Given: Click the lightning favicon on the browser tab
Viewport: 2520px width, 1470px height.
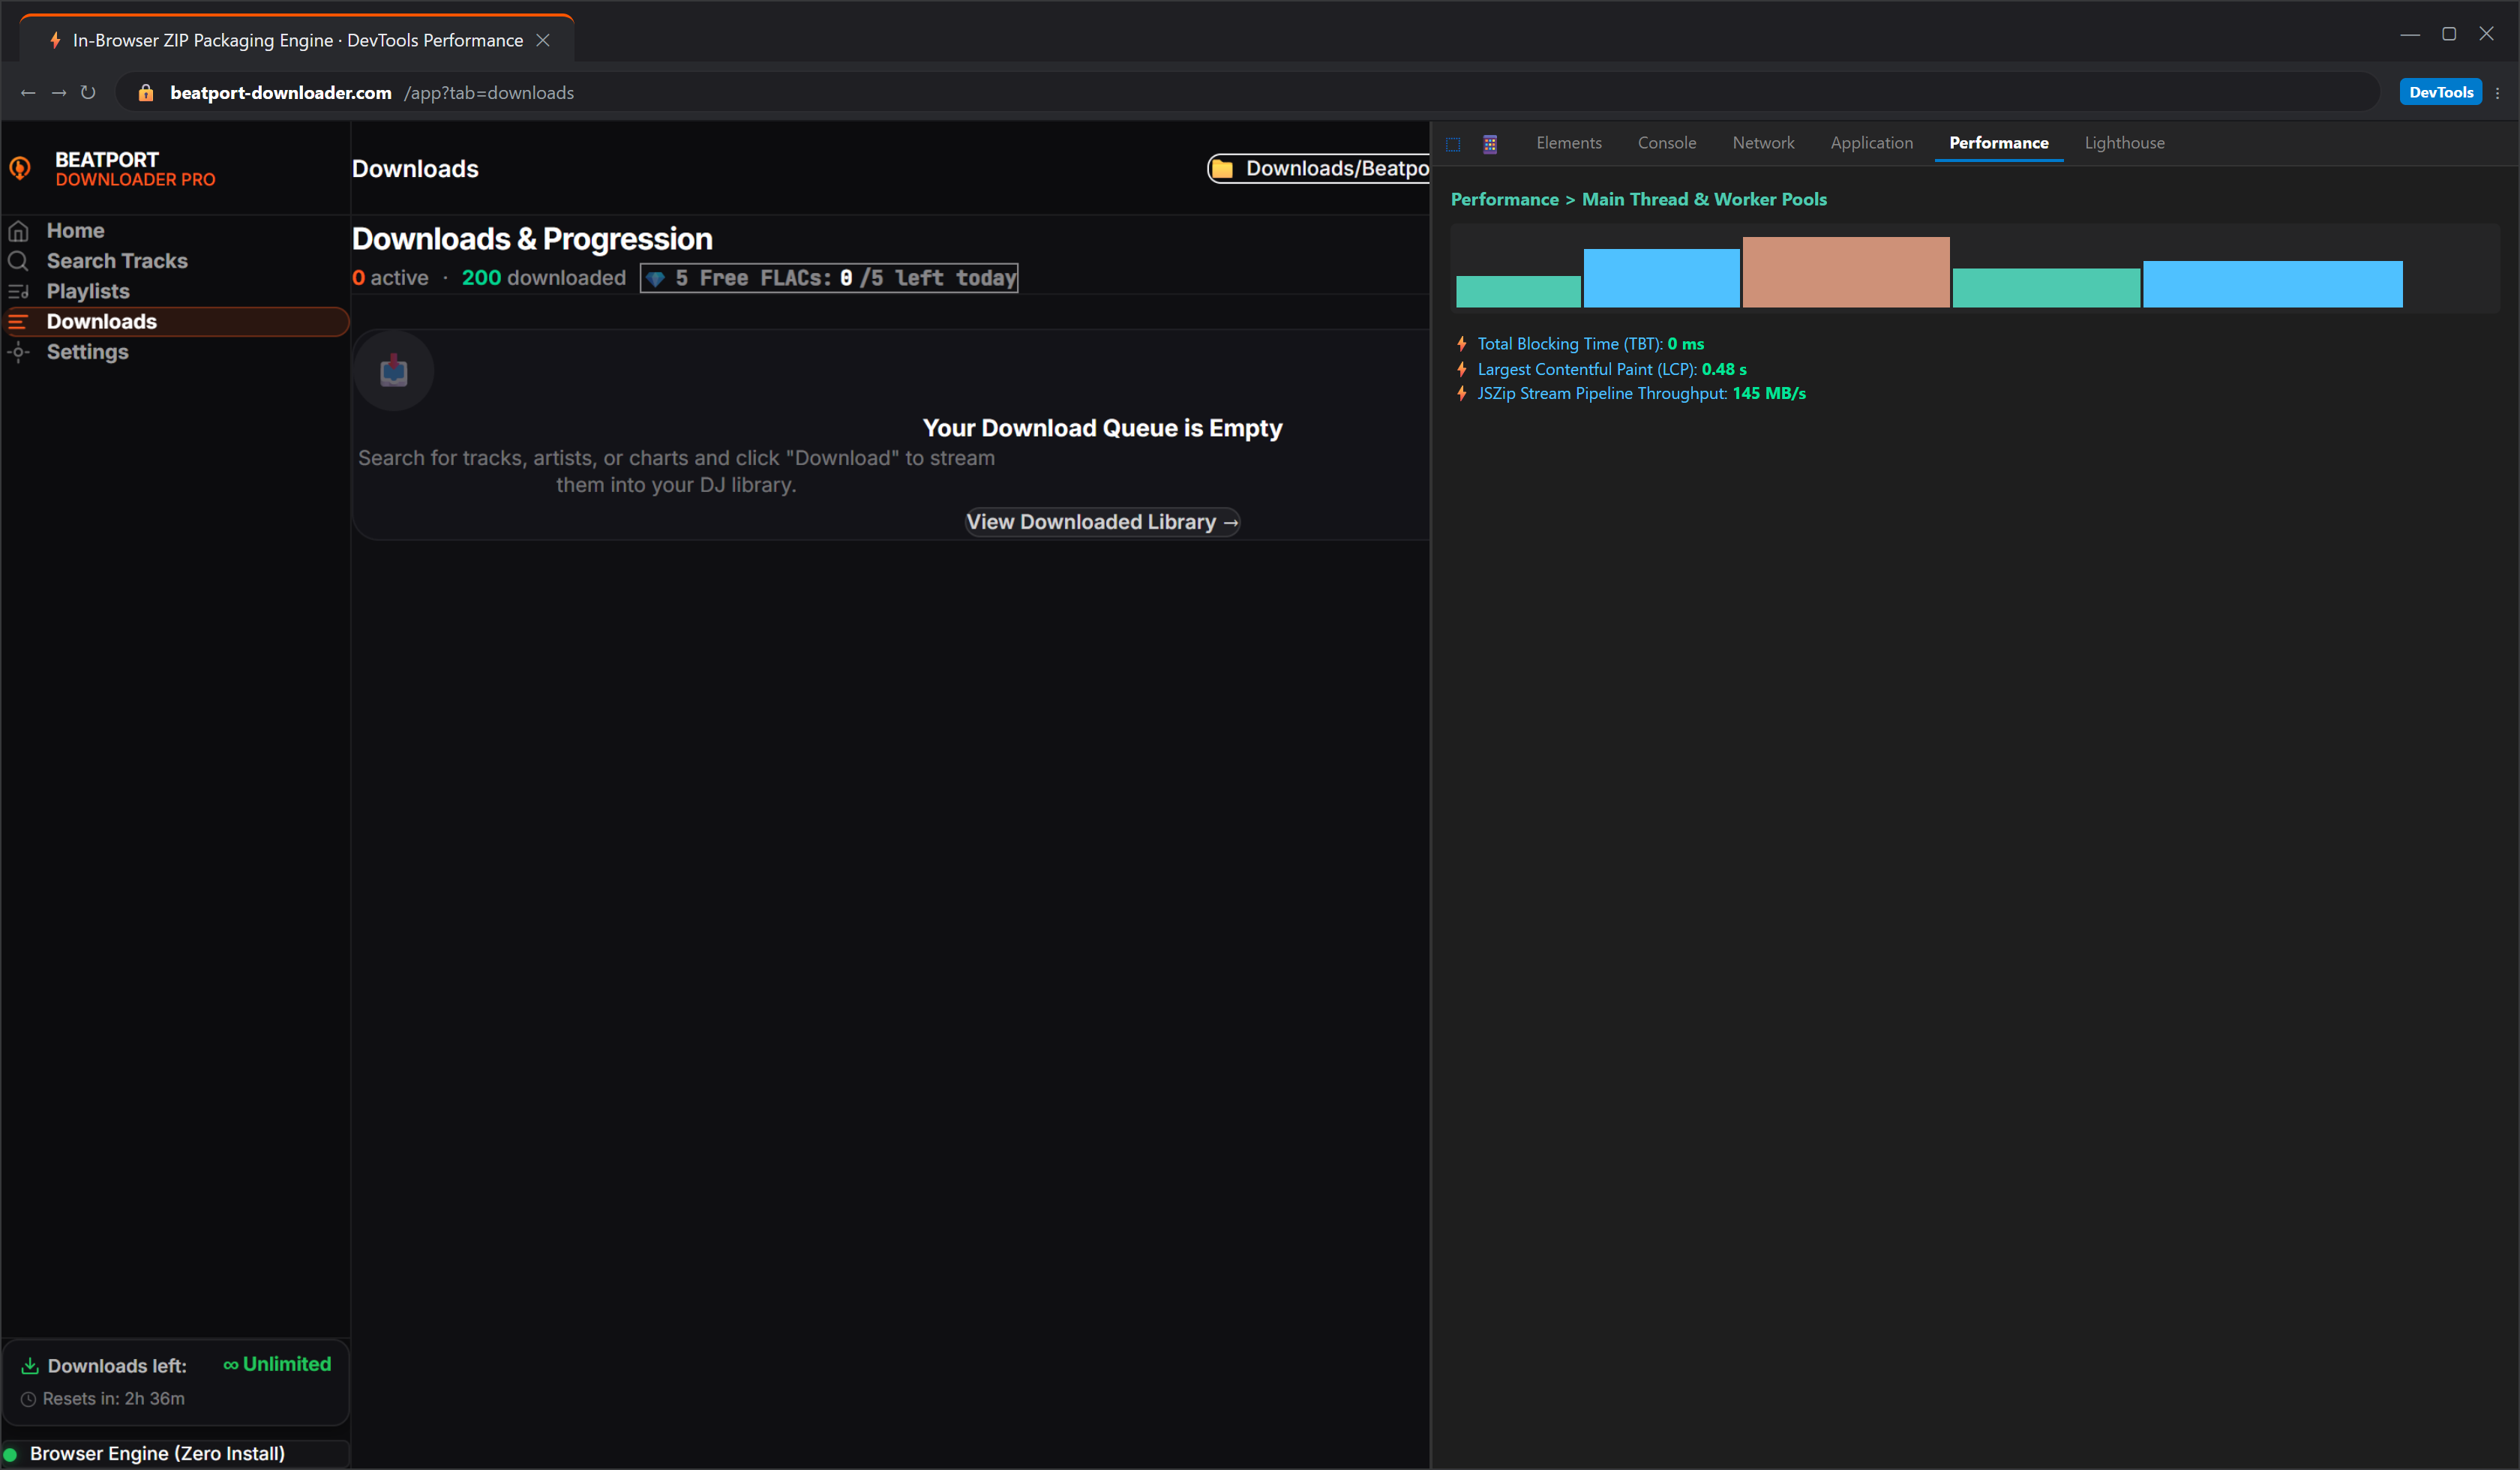Looking at the screenshot, I should tap(55, 40).
